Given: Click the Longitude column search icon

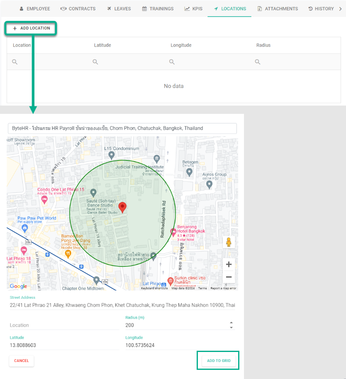Looking at the screenshot, I should 172,62.
